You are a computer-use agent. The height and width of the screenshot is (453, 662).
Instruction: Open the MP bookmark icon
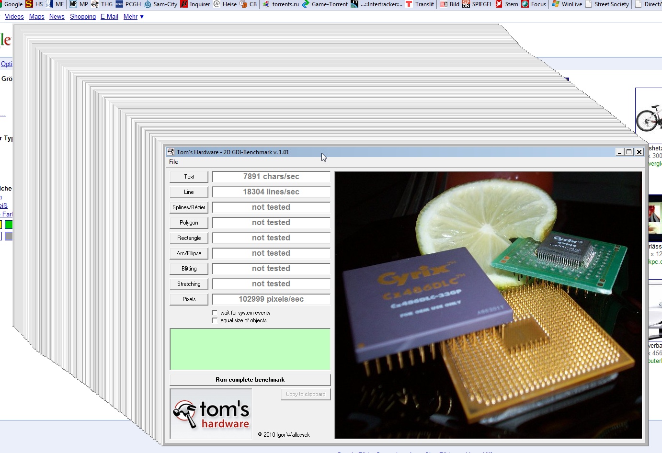73,4
